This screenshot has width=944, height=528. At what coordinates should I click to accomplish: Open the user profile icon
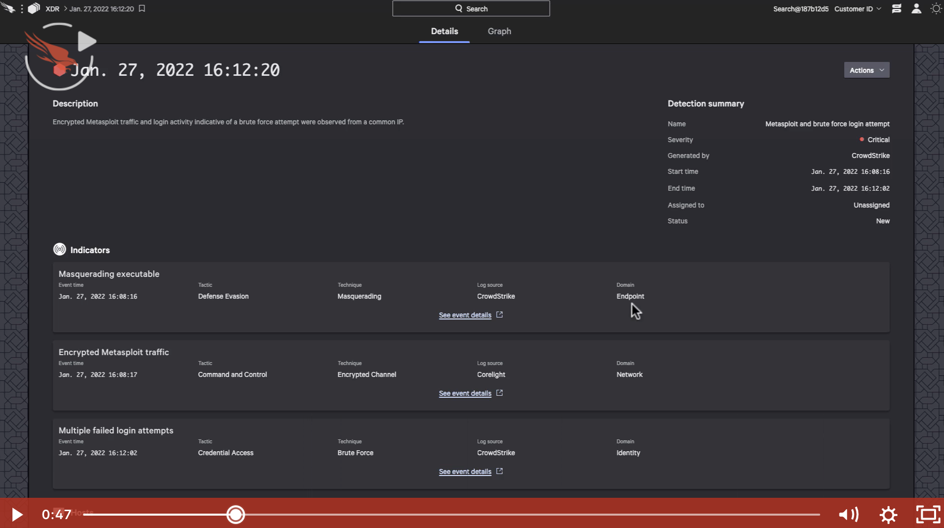(916, 8)
